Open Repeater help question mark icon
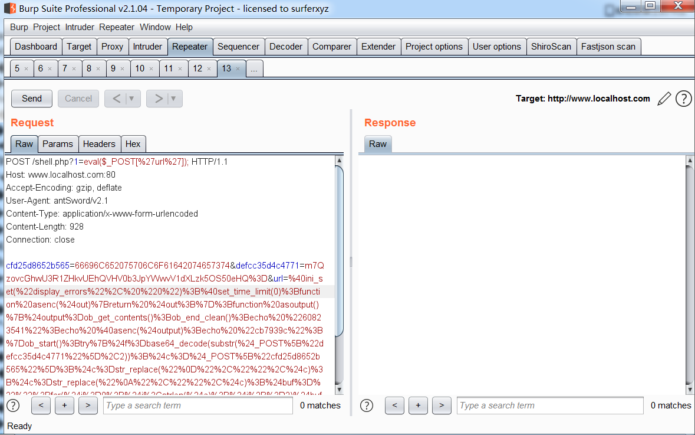695x435 pixels. point(683,99)
